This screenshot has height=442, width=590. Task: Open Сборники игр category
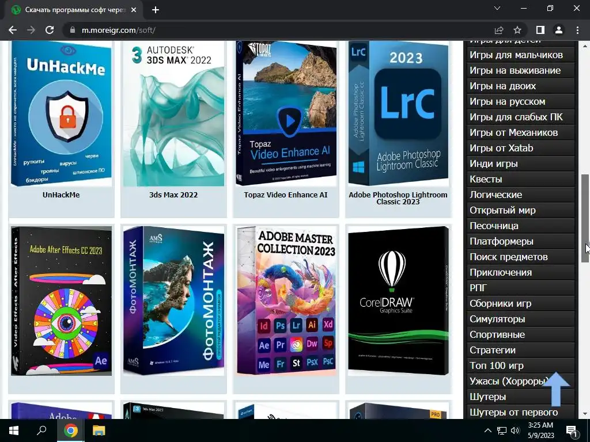point(520,303)
